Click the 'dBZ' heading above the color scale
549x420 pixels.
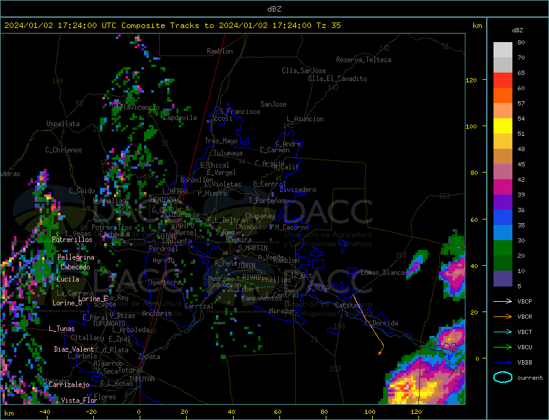(517, 30)
